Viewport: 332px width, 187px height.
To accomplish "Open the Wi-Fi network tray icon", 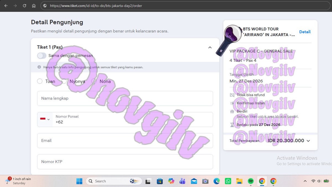I will click(x=313, y=181).
